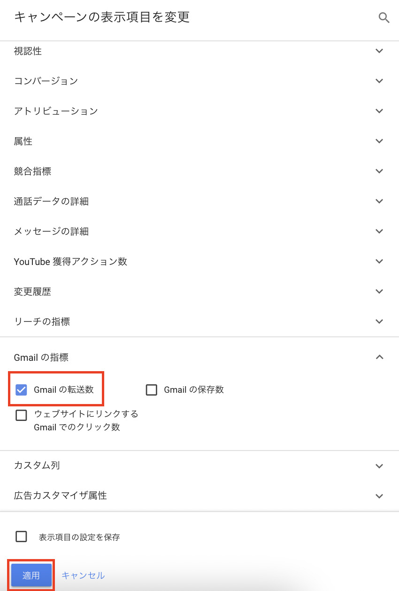The height and width of the screenshot is (591, 399).
Task: Click the 適用 button
Action: (x=31, y=575)
